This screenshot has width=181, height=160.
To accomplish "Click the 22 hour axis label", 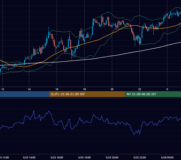I will point(139,89).
